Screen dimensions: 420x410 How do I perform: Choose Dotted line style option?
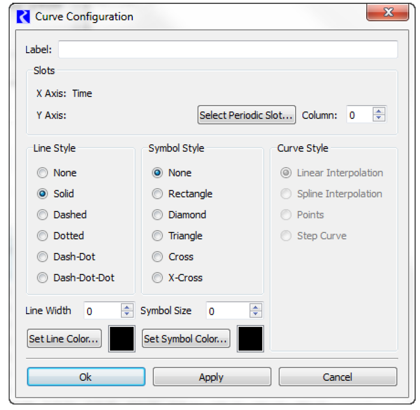(42, 236)
